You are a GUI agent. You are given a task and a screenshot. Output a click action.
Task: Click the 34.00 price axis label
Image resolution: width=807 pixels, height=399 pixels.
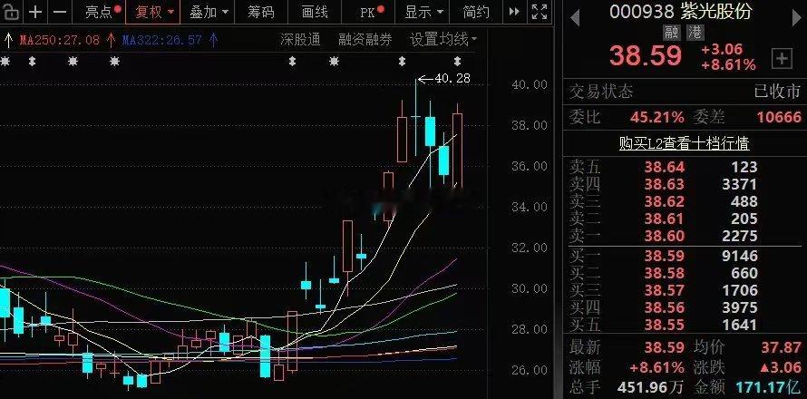click(530, 207)
